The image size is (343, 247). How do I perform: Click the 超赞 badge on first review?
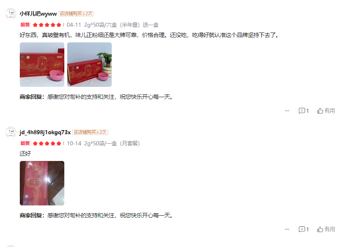coord(25,25)
